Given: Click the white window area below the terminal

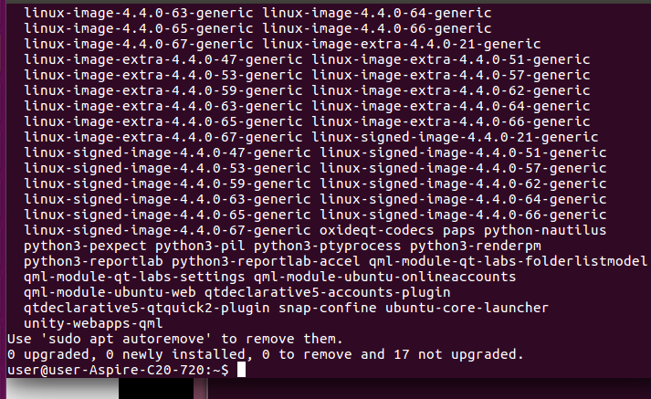Looking at the screenshot, I should [x=62, y=389].
